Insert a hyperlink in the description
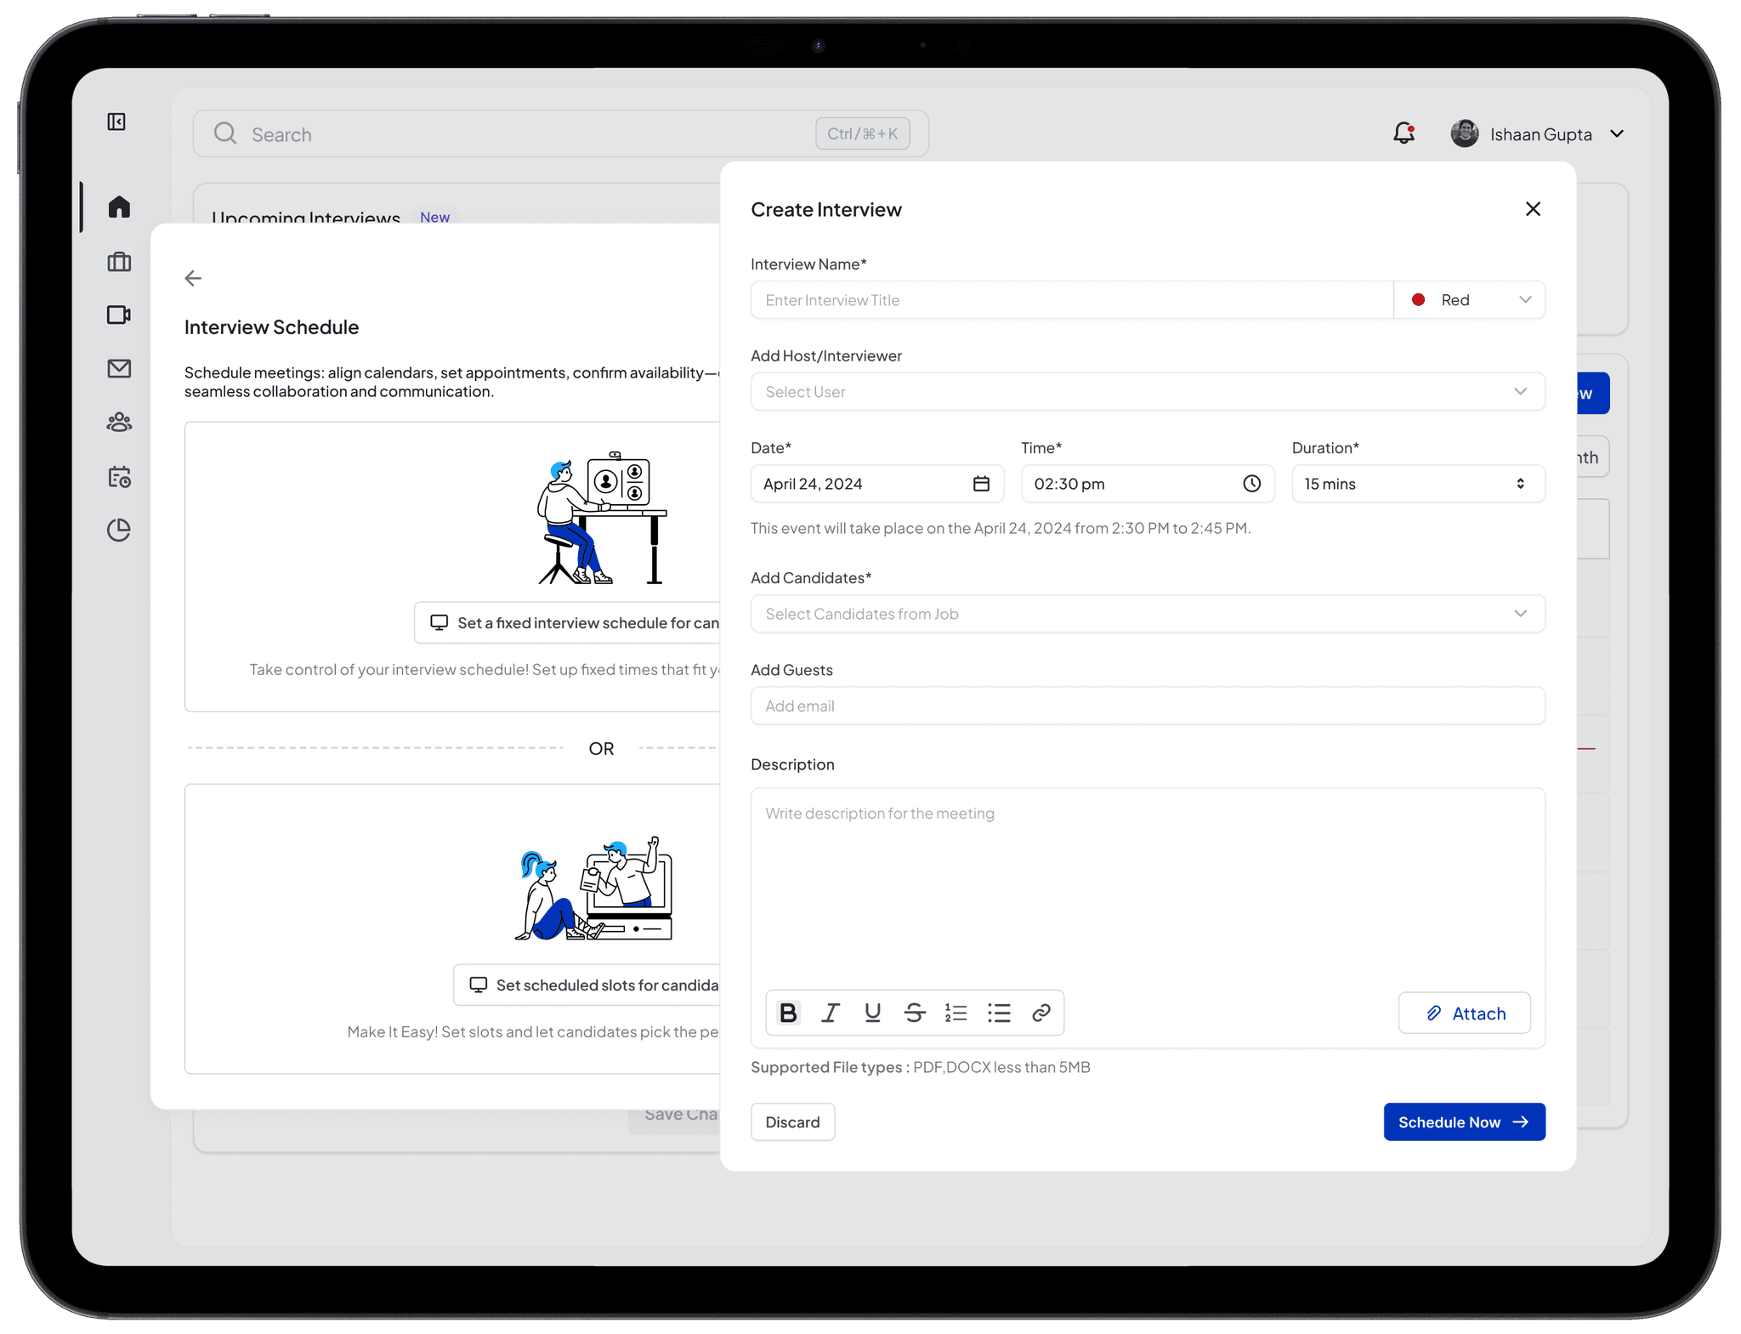The width and height of the screenshot is (1741, 1334). [1041, 1013]
